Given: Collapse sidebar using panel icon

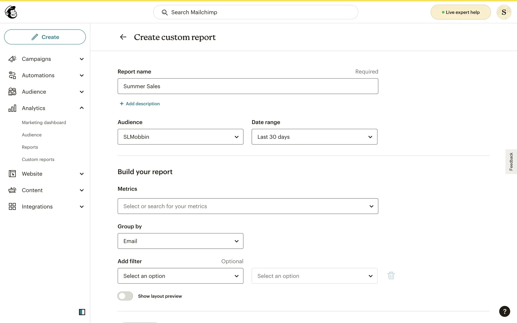Looking at the screenshot, I should (82, 312).
